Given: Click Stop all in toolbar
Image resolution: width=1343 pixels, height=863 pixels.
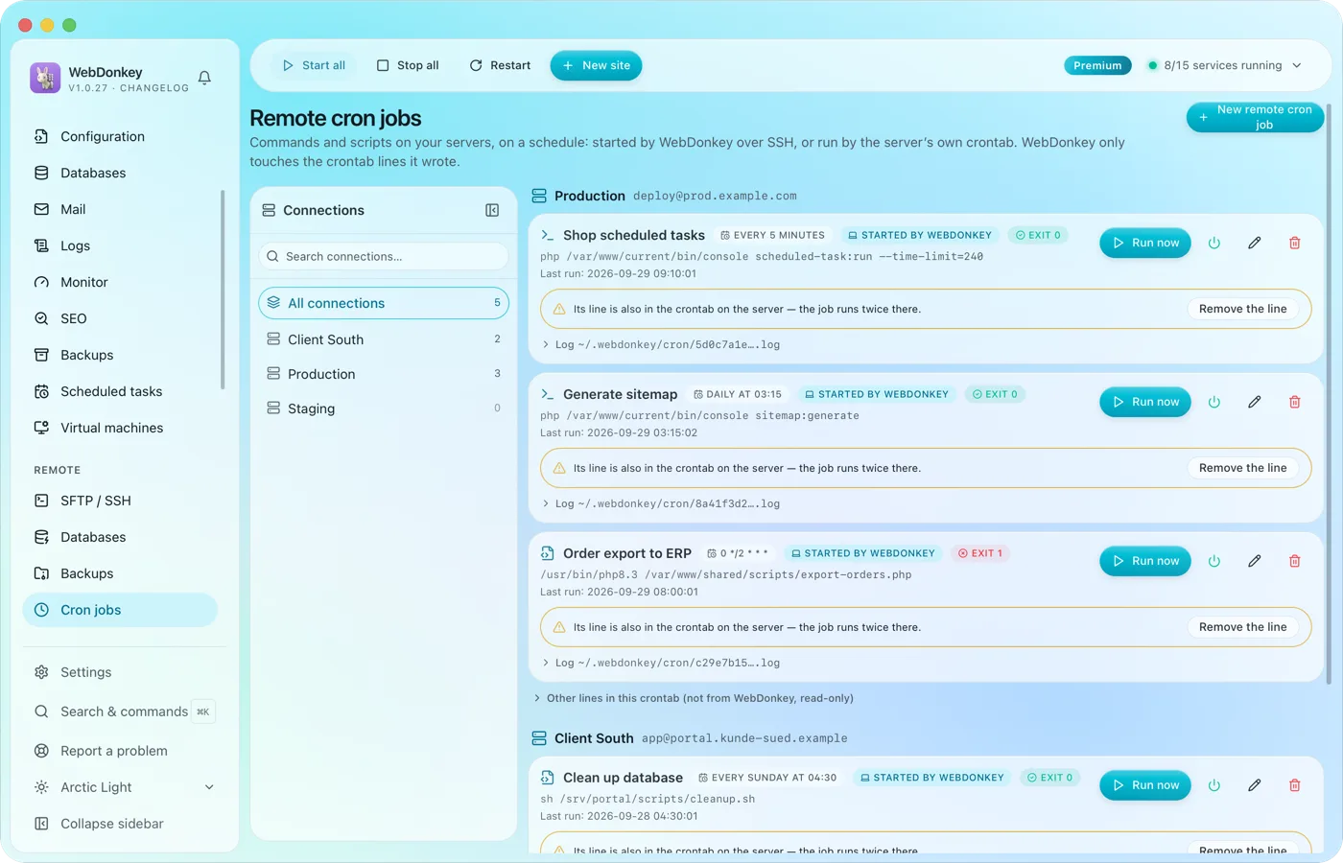Looking at the screenshot, I should 408,65.
